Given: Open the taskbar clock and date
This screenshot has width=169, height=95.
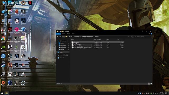Looking at the screenshot, I should click(161, 93).
